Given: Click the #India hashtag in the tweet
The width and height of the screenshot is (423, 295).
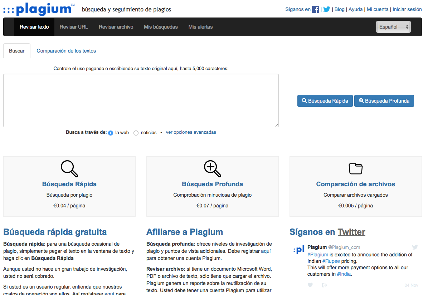Looking at the screenshot, I should pyautogui.click(x=344, y=274).
